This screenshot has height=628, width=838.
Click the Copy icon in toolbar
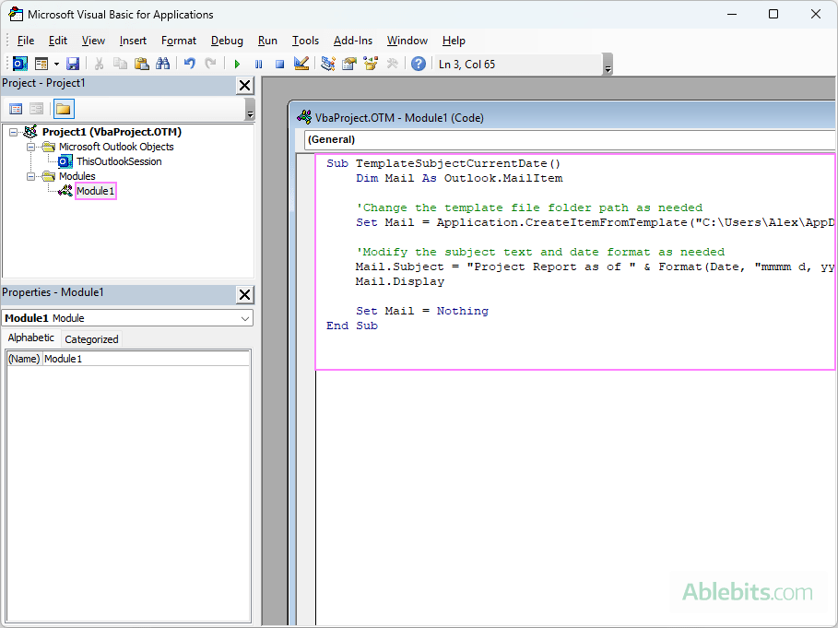[x=120, y=65]
